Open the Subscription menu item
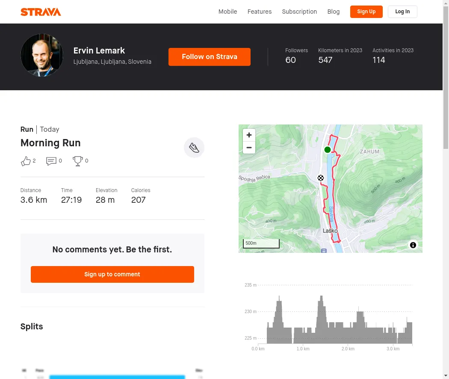 click(x=299, y=12)
